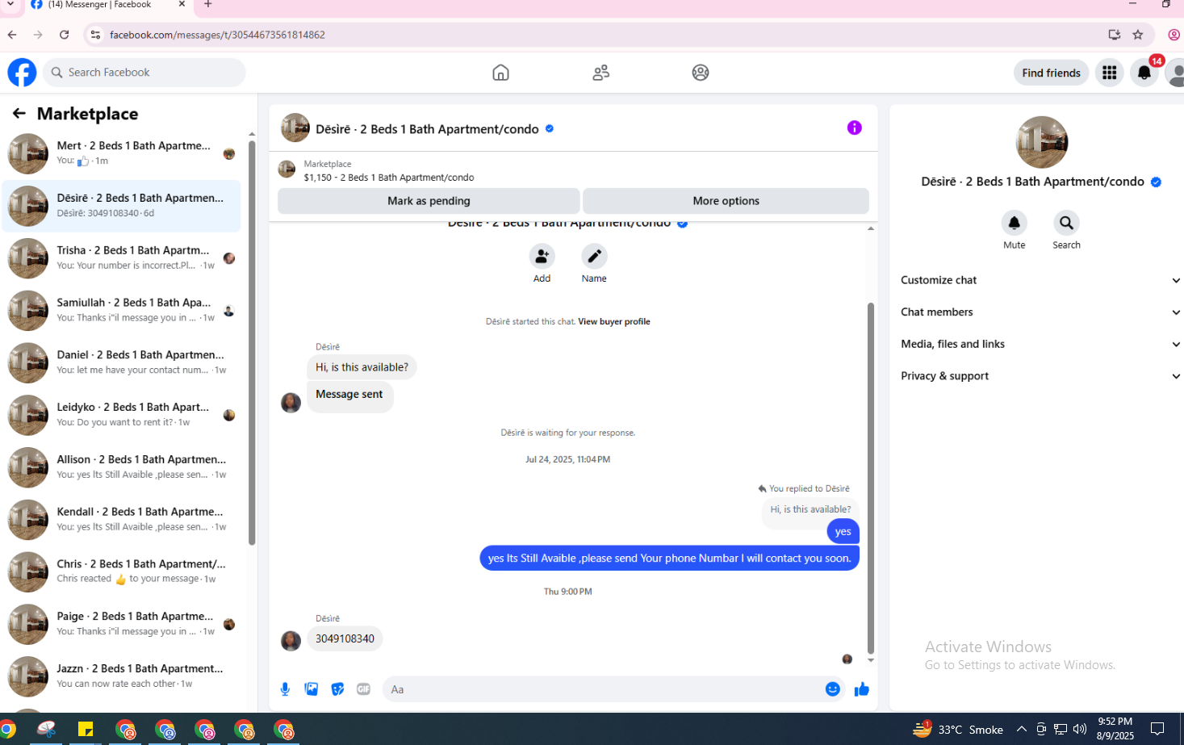Click the chat messages scrollbar
This screenshot has height=745, width=1184.
coord(871,478)
